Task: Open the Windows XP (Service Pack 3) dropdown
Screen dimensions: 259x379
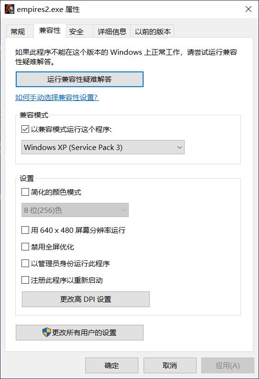Action: [103, 147]
